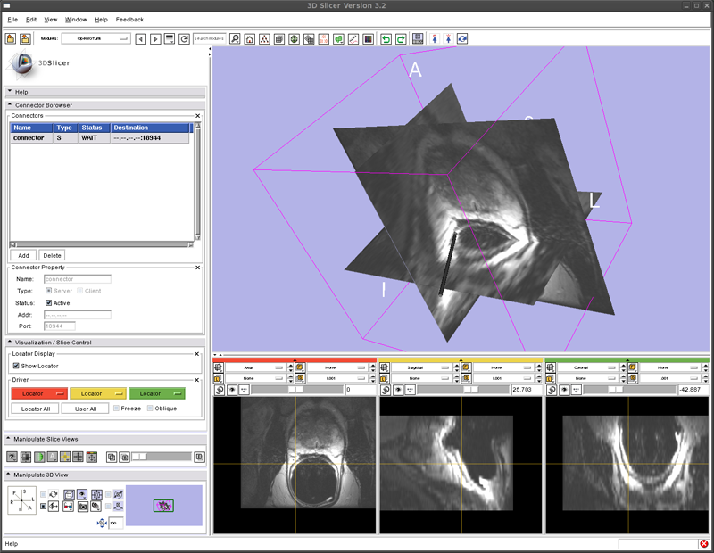Viewport: 714px width, 553px height.
Task: Open the Feedback menu
Action: tap(129, 19)
